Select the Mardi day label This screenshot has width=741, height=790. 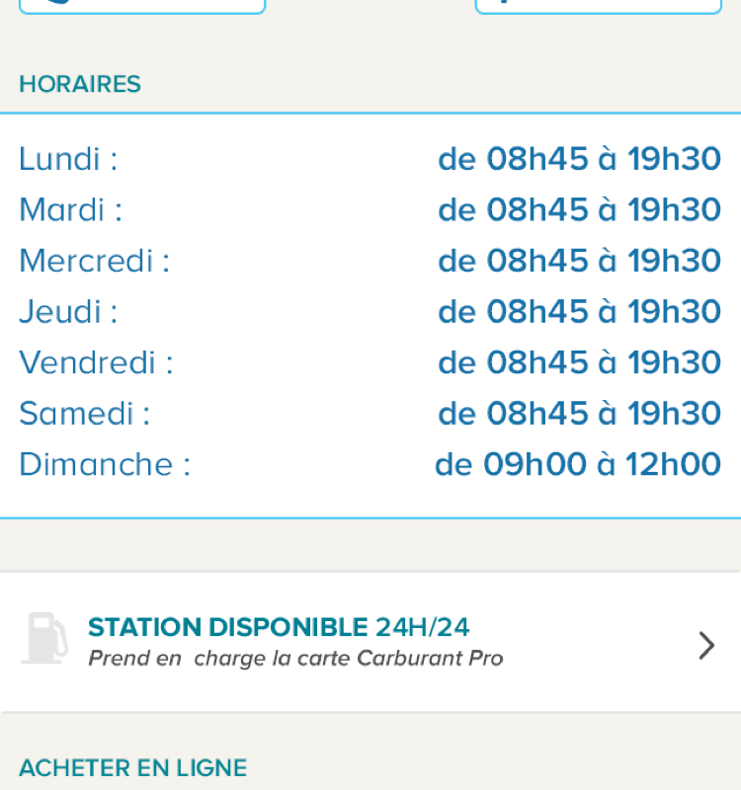pos(70,209)
